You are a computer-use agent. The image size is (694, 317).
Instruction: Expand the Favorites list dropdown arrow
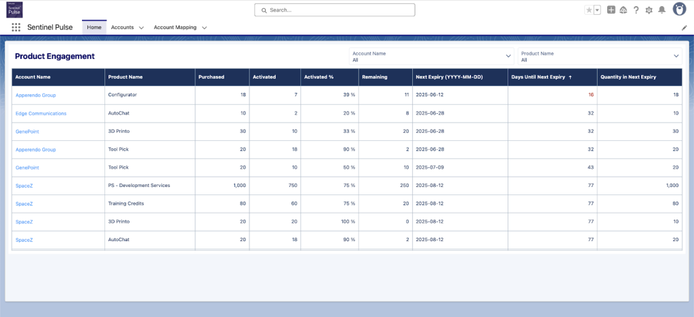[597, 10]
